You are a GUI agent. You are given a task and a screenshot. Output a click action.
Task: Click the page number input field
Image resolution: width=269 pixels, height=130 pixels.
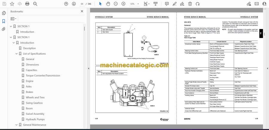coord(82,4)
